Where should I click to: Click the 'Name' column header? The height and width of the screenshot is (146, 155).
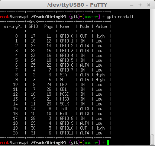point(64,26)
